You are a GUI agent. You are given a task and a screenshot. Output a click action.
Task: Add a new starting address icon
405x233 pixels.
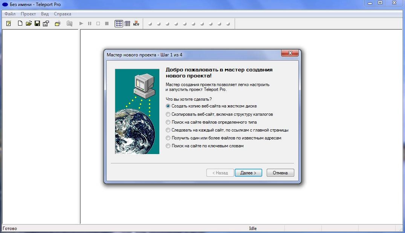tap(58, 23)
